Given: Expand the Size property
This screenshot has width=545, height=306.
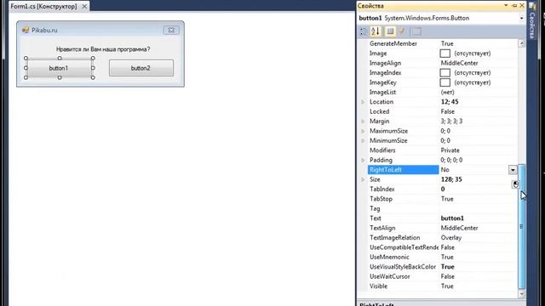Looking at the screenshot, I should [363, 179].
